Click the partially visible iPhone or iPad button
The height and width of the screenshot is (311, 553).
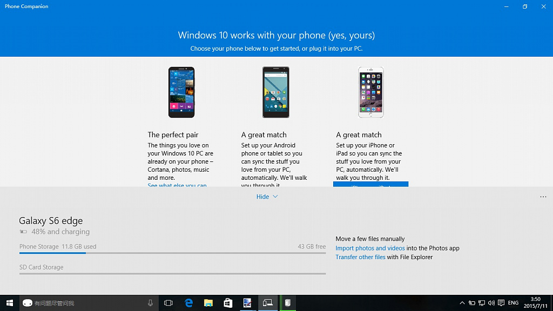click(x=370, y=185)
